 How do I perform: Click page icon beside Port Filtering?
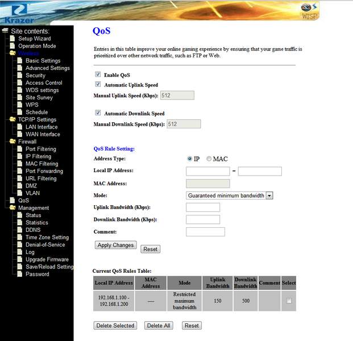click(20, 149)
